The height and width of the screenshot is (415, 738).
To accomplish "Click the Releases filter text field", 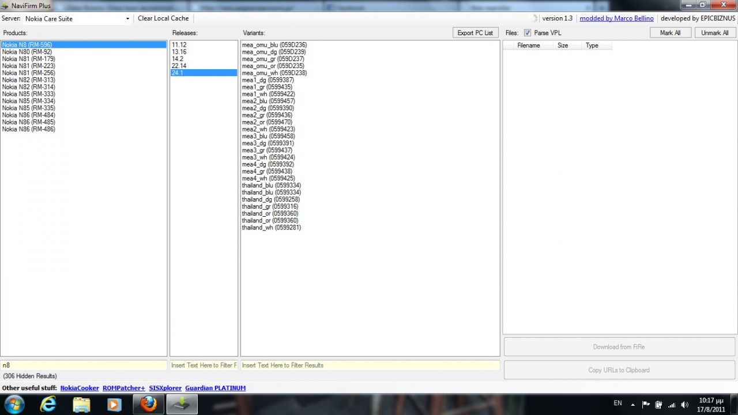I will 204,365.
